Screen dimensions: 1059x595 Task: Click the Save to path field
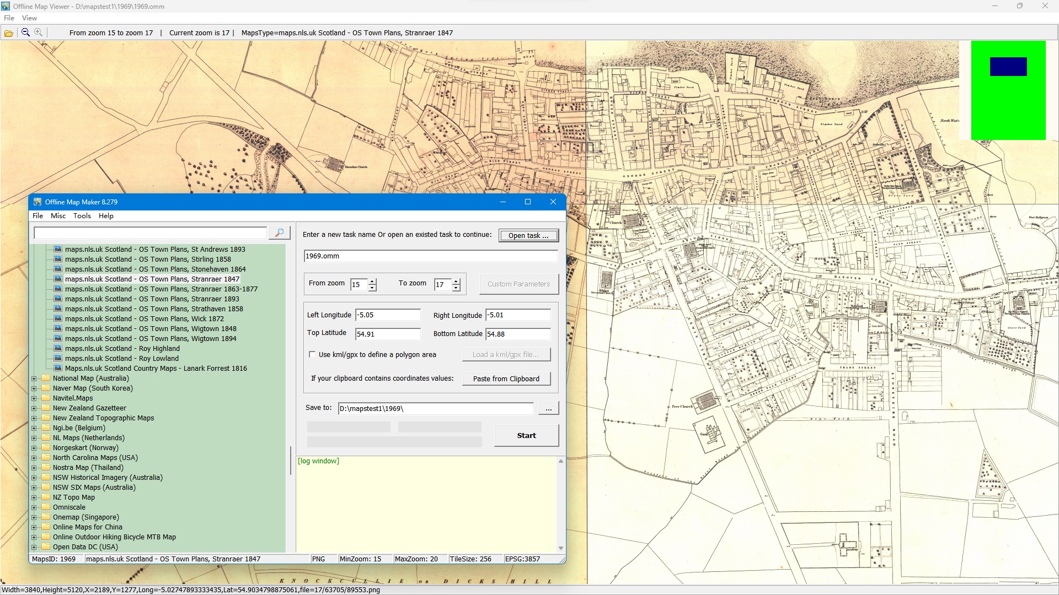click(436, 409)
